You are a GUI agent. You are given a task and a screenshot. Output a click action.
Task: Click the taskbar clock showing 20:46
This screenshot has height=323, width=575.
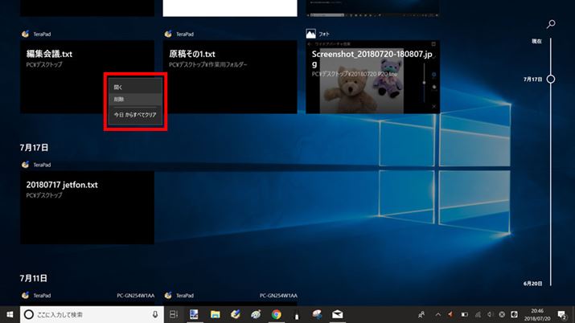point(532,314)
